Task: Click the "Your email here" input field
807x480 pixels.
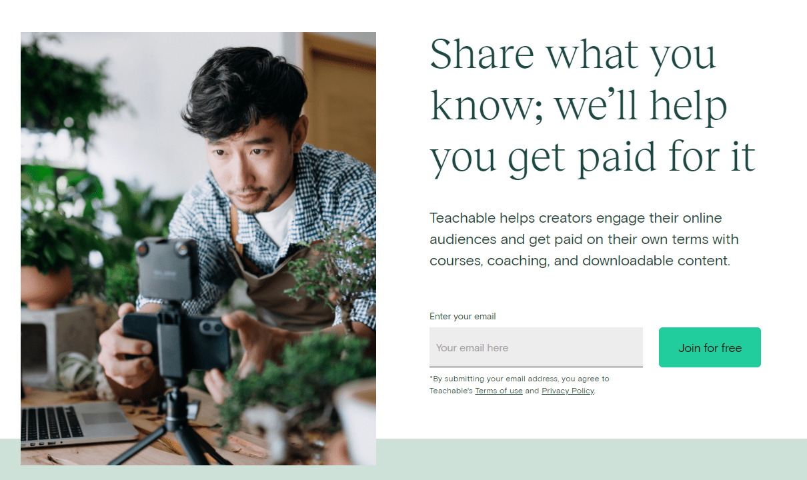Action: [x=536, y=347]
